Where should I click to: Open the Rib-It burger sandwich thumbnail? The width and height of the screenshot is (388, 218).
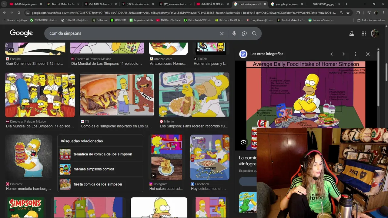[x=117, y=95]
